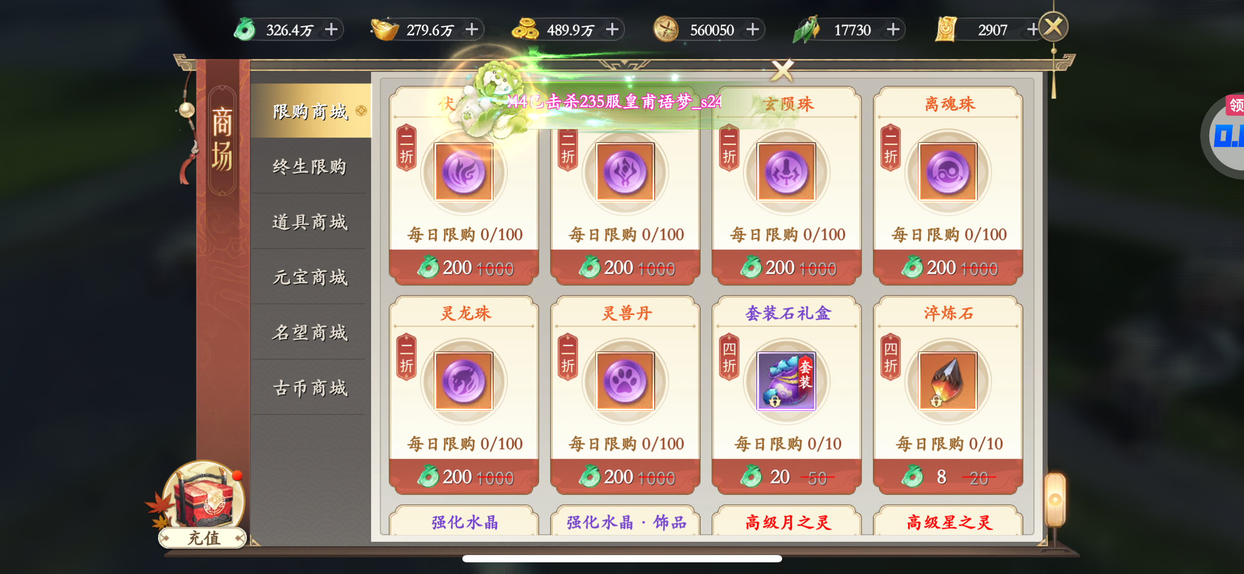Open the 道具商城 tab
The height and width of the screenshot is (574, 1244).
[310, 222]
